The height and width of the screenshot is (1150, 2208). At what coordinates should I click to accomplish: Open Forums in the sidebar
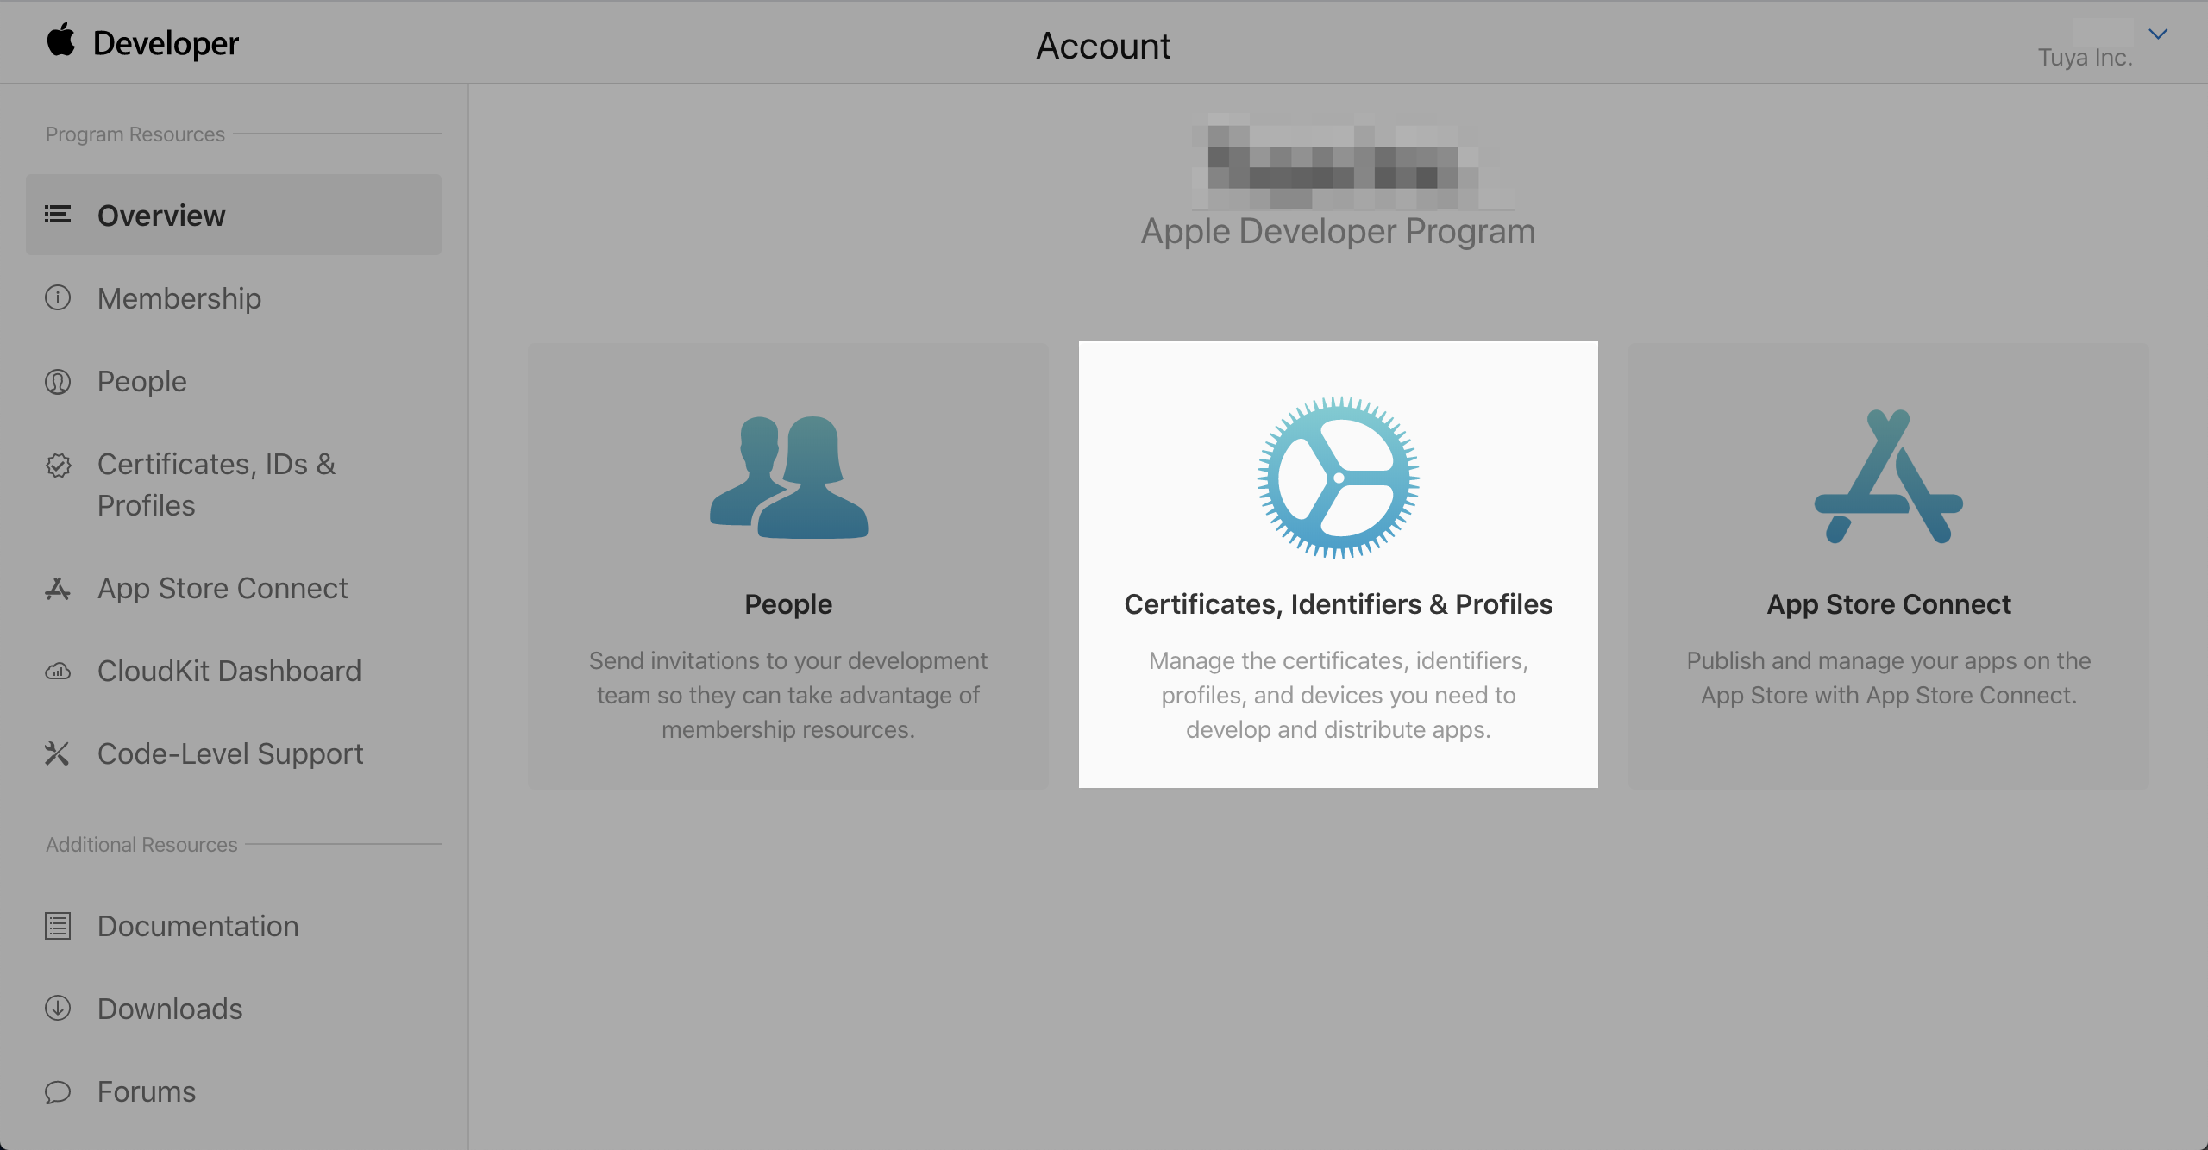(147, 1091)
